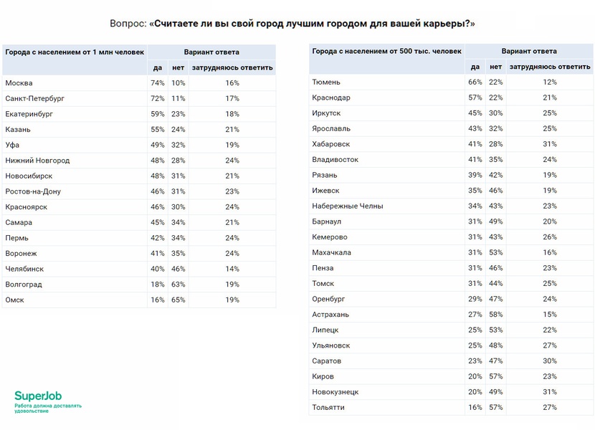Click the 74% value for Москва
Viewport: 595px width, 430px height.
(x=158, y=83)
